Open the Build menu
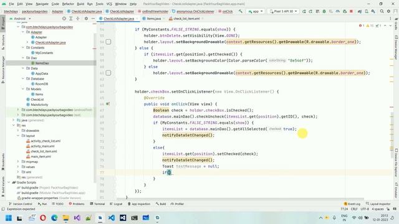The height and width of the screenshot is (224, 399). pyautogui.click(x=80, y=4)
